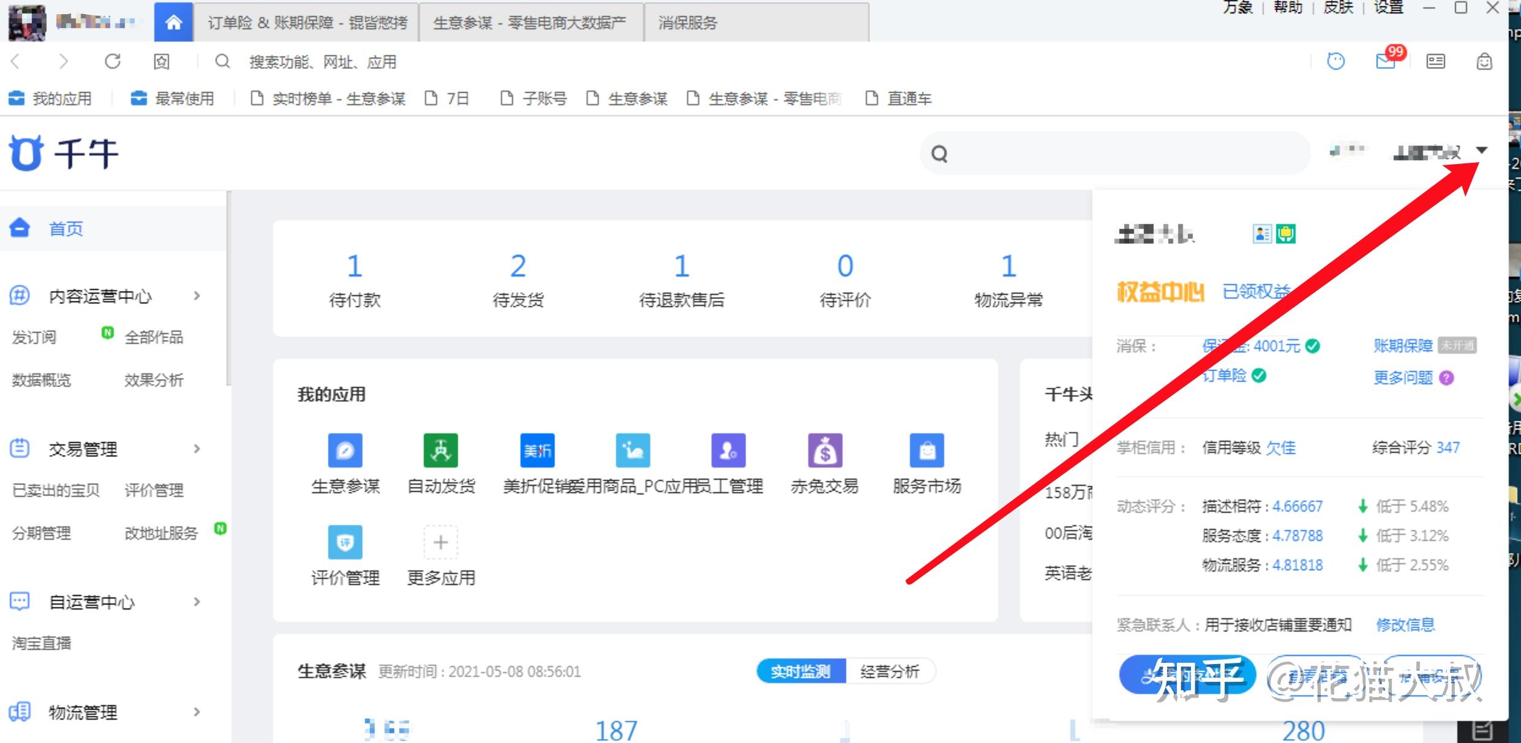Click the bookmark star icon
Image resolution: width=1521 pixels, height=743 pixels.
click(x=161, y=61)
